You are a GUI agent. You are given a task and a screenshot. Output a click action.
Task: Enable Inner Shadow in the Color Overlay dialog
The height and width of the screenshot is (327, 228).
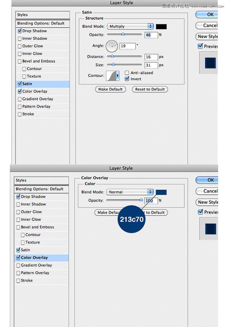pyautogui.click(x=18, y=204)
